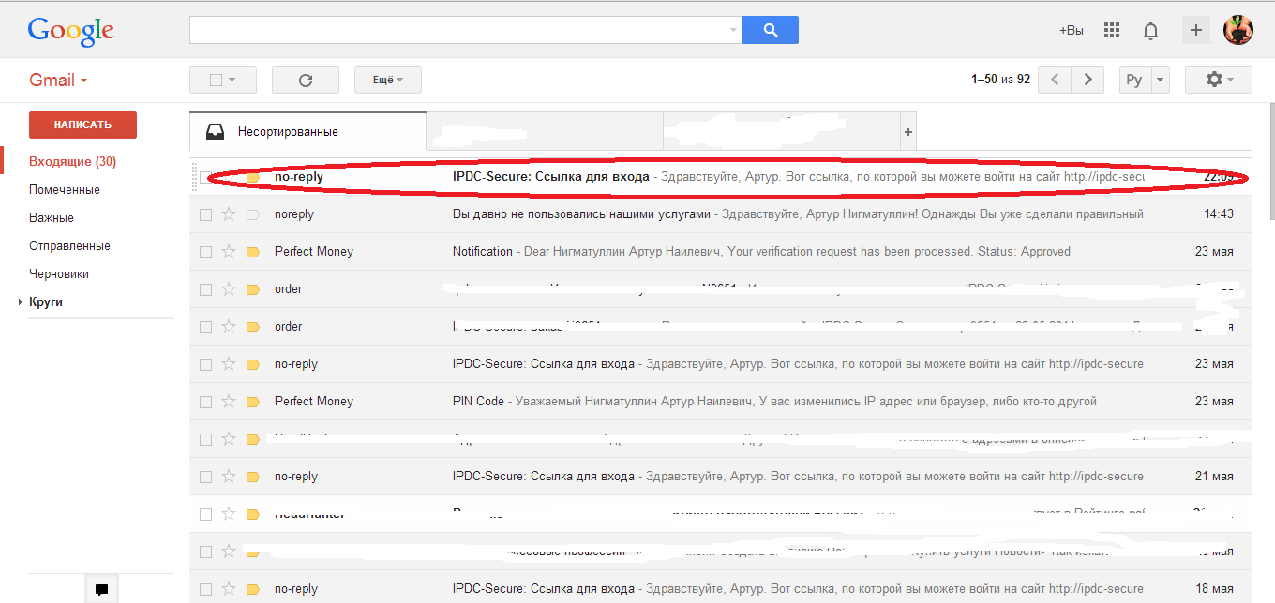This screenshot has width=1275, height=603.
Task: Open the circled IPDC-Secure email from 22:0x
Action: pyautogui.click(x=720, y=177)
